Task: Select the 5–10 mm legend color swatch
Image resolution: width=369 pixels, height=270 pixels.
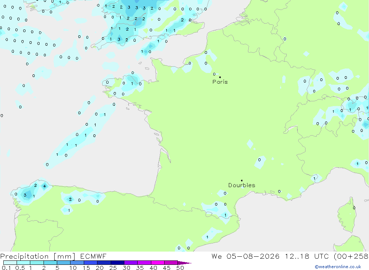Action: [x=63, y=263]
